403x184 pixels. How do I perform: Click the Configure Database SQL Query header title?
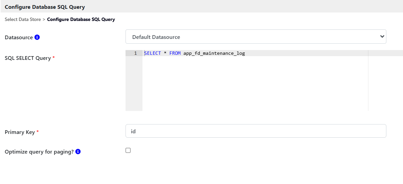45,7
